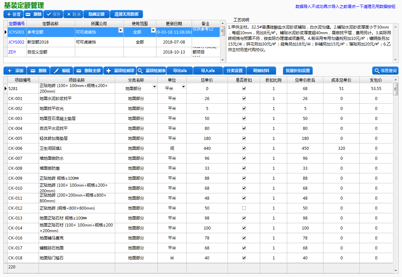Uncheck 是否折扣 for CK-001
This screenshot has height=277, width=402.
pyautogui.click(x=244, y=99)
